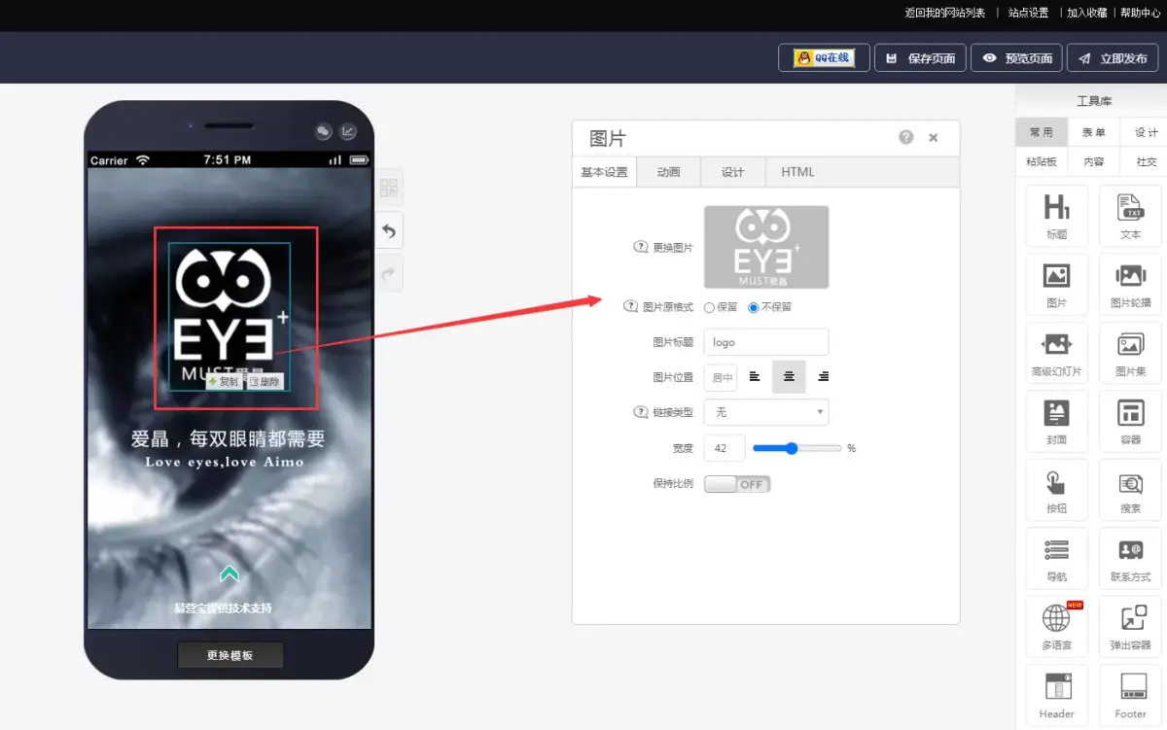Close the 图片 settings panel
The width and height of the screenshot is (1167, 730).
pyautogui.click(x=934, y=137)
